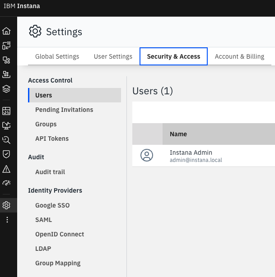Open Audit trail

[x=75, y=172]
